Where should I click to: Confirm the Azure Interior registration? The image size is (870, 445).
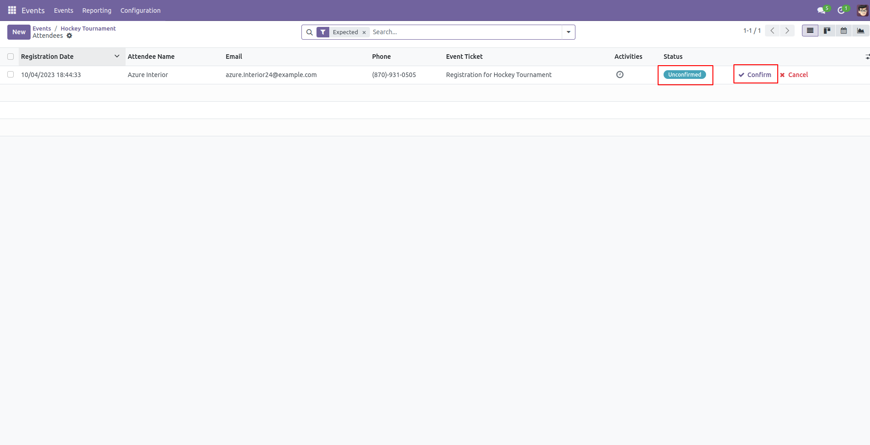pyautogui.click(x=755, y=75)
